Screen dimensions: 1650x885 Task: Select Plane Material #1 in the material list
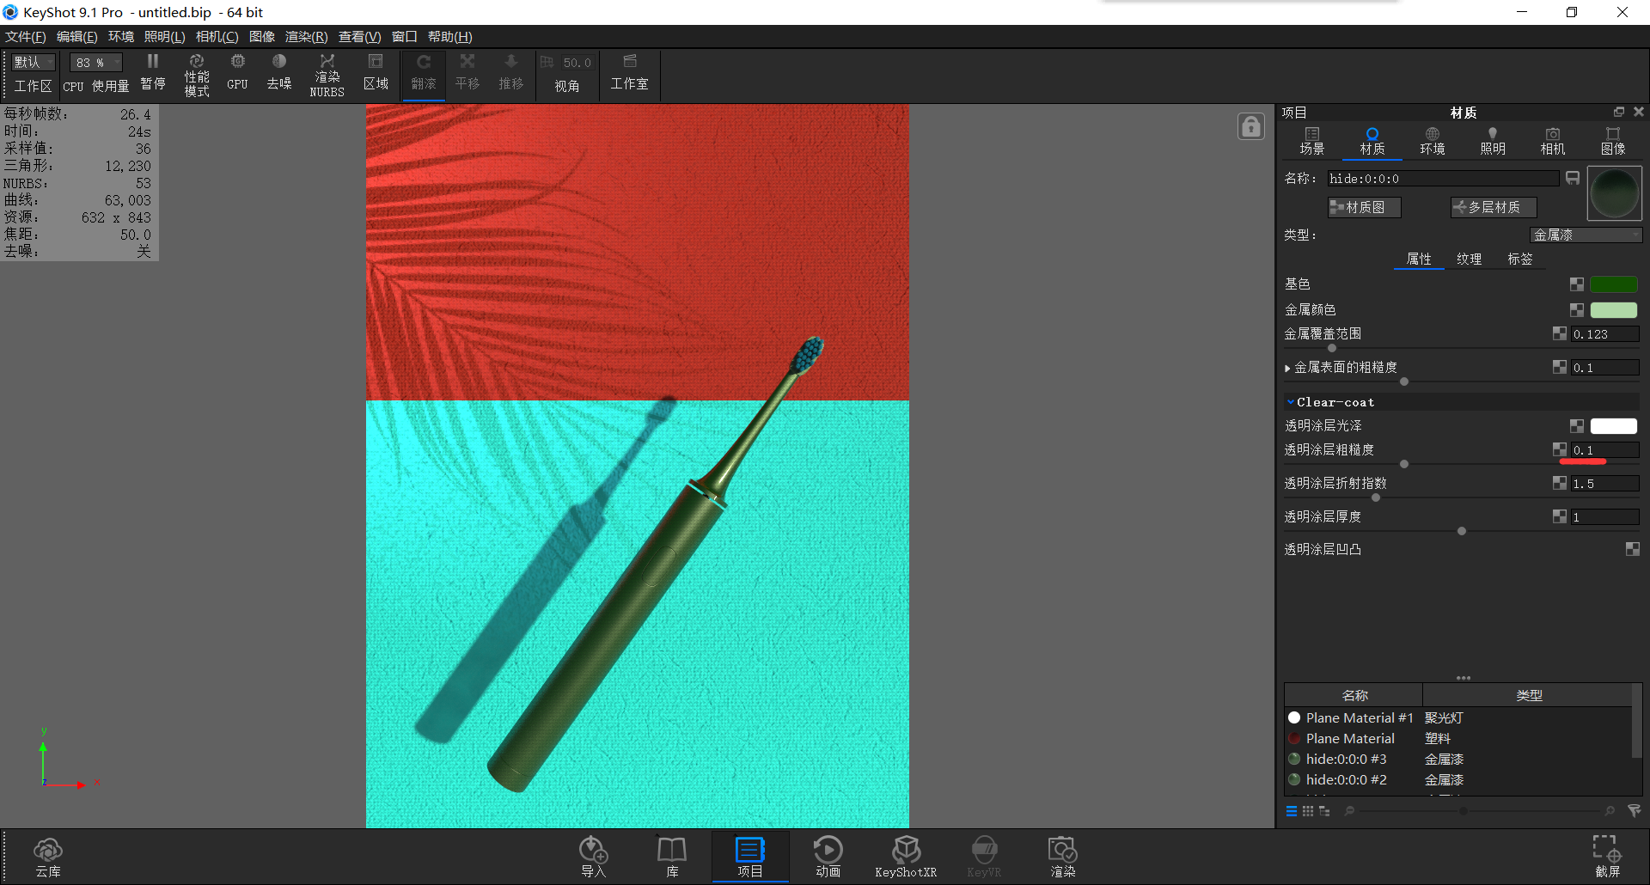1359,717
